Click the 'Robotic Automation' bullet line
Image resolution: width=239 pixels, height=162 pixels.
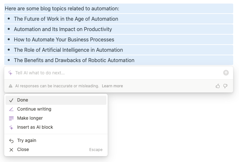74,60
